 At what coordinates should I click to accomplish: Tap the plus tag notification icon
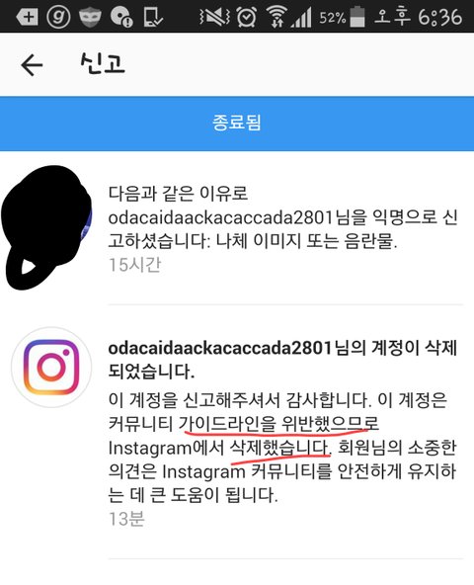28,17
